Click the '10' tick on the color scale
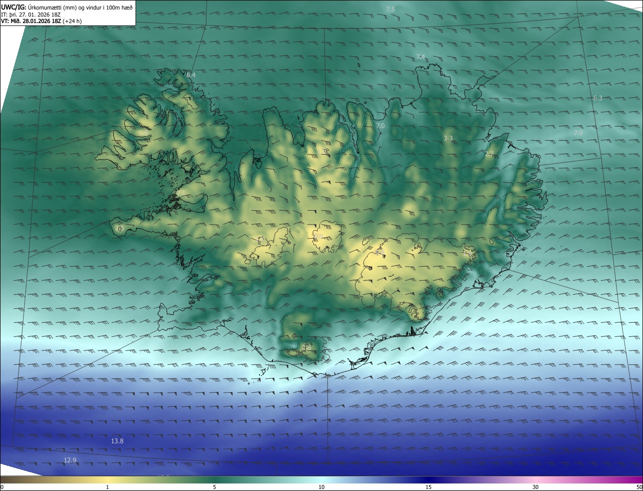Viewport: 643px width, 491px height. [x=321, y=487]
